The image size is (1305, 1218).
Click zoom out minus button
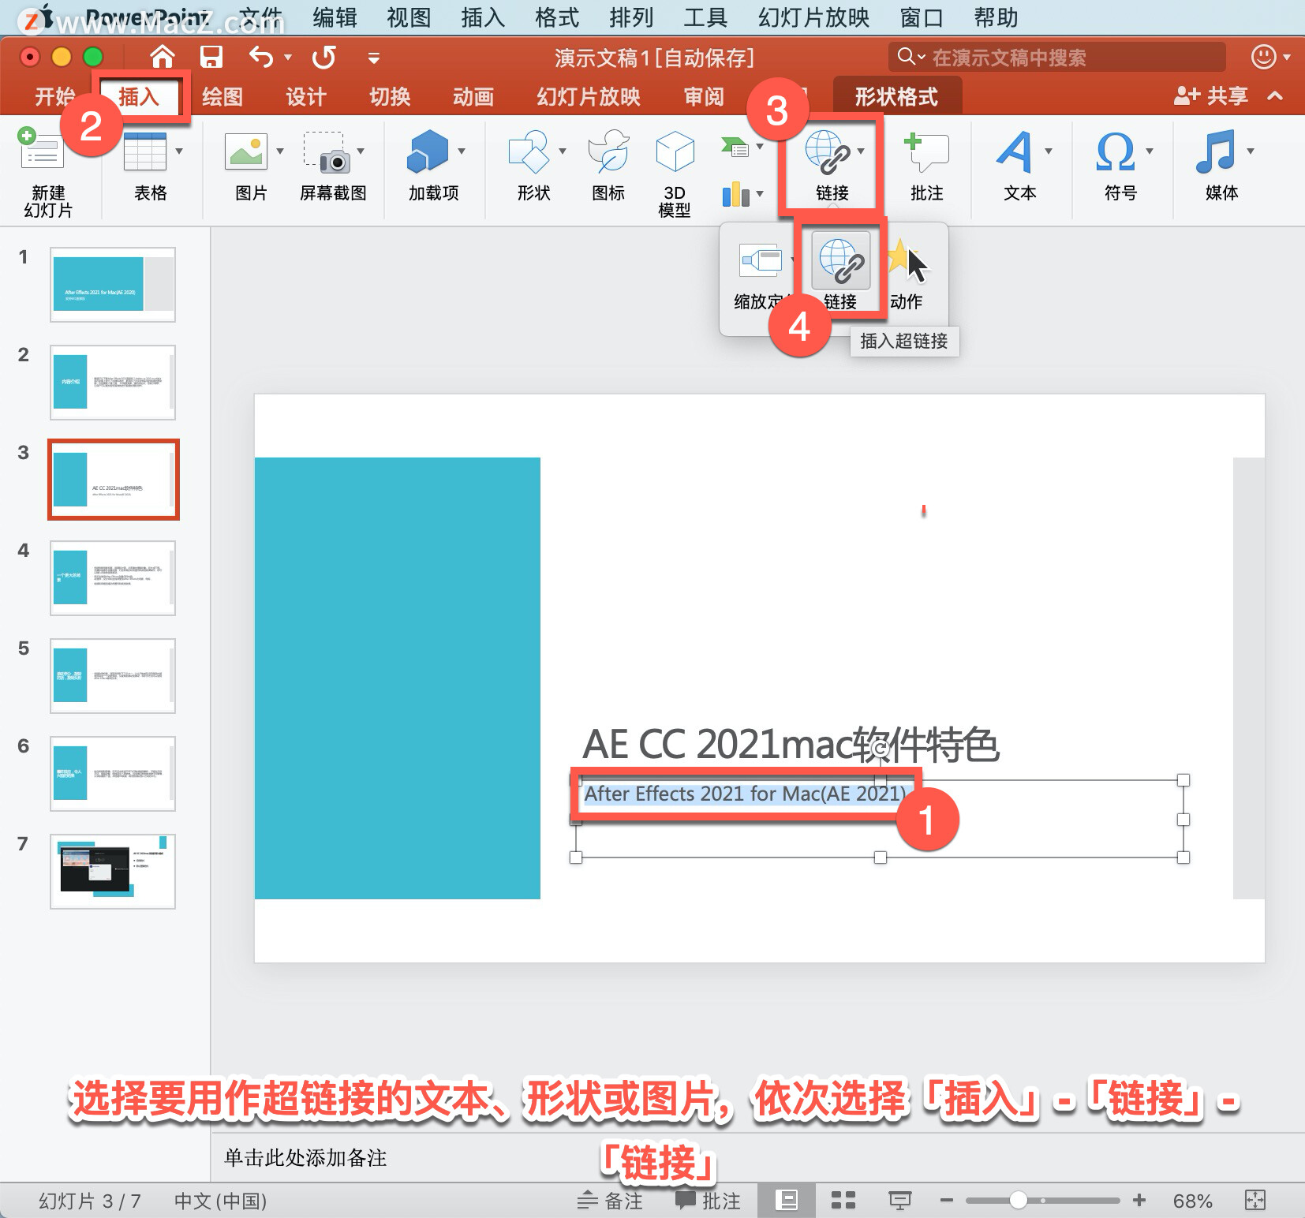click(947, 1200)
